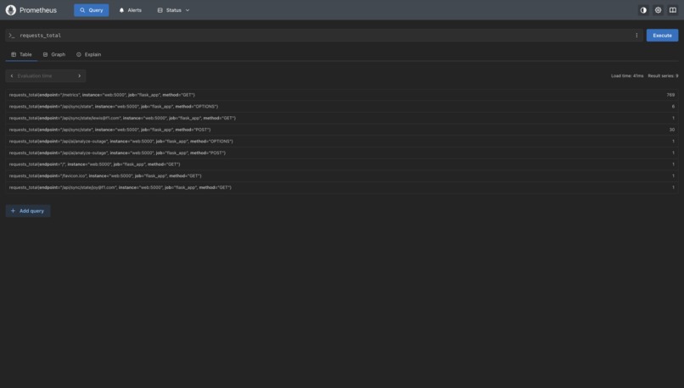The height and width of the screenshot is (388, 684).
Task: Click the Evaluation time field
Action: 45,75
